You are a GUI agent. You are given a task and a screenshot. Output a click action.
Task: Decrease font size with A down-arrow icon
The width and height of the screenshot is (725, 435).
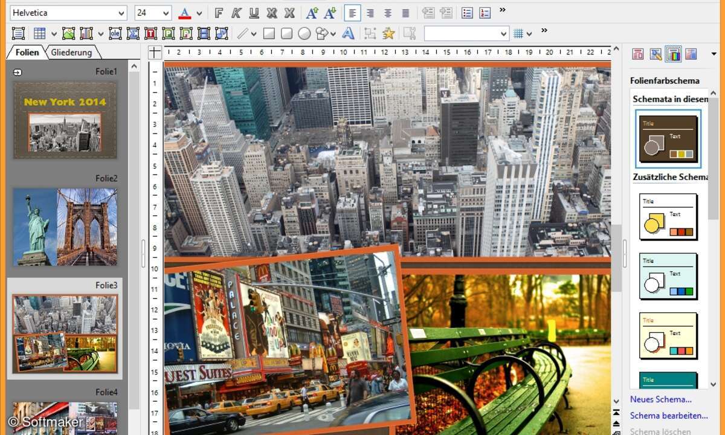click(330, 13)
